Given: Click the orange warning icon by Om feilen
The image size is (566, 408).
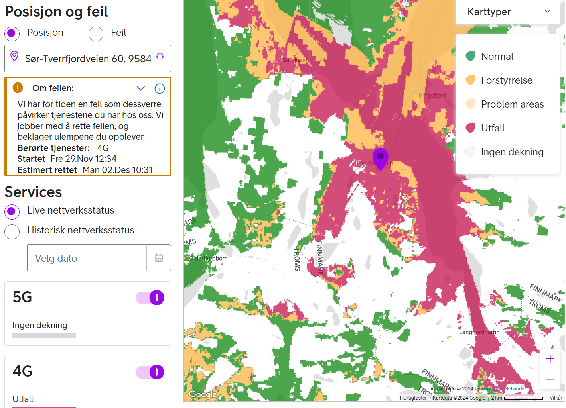Looking at the screenshot, I should tap(18, 88).
